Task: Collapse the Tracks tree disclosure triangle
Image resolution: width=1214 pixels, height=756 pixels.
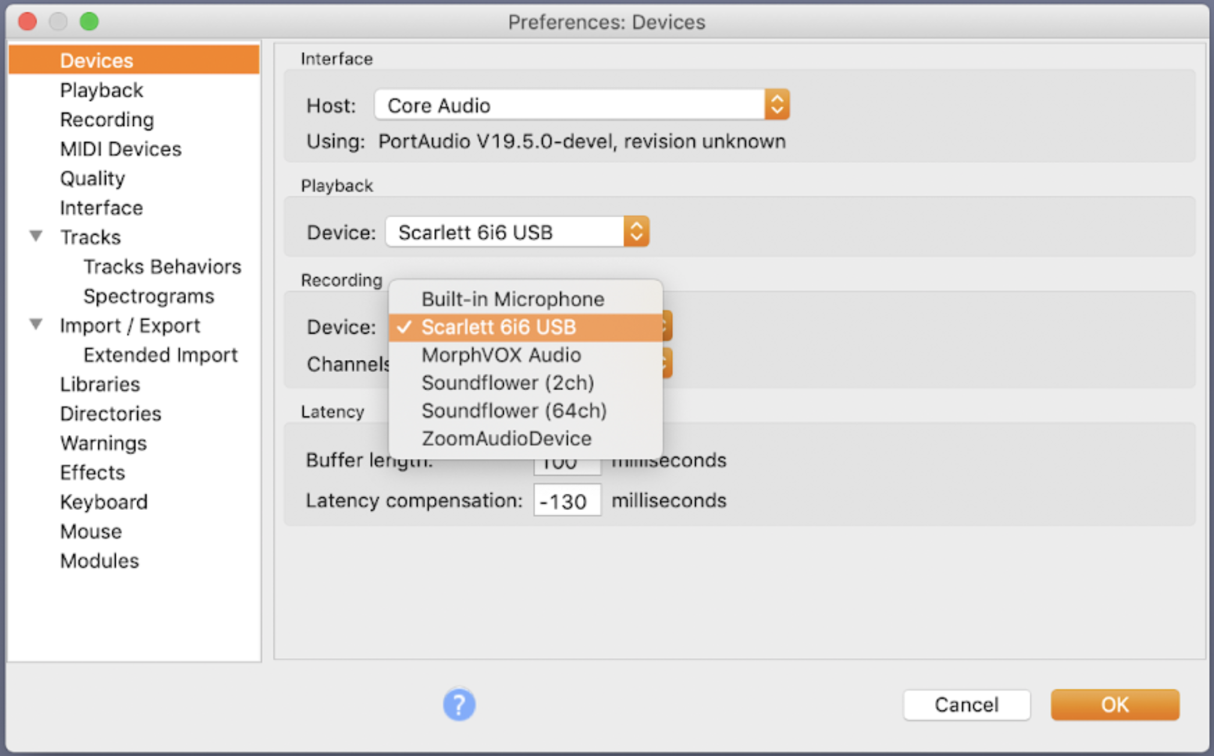Action: 36,236
